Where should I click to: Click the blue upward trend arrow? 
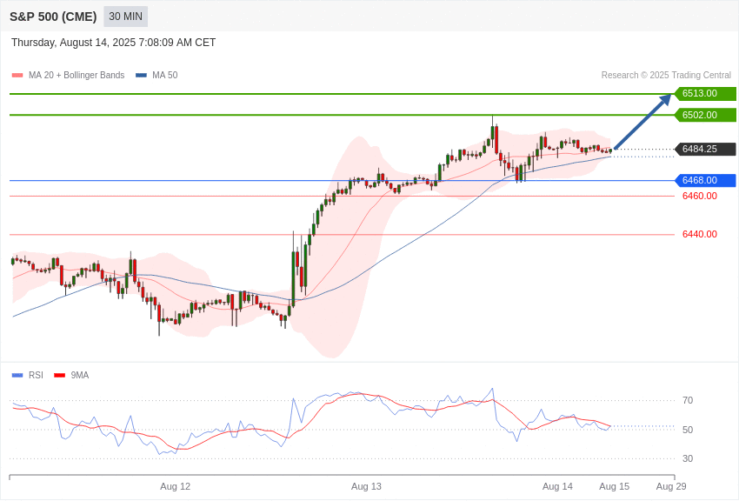point(642,122)
